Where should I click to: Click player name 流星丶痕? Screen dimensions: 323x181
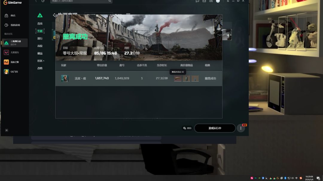click(x=80, y=78)
